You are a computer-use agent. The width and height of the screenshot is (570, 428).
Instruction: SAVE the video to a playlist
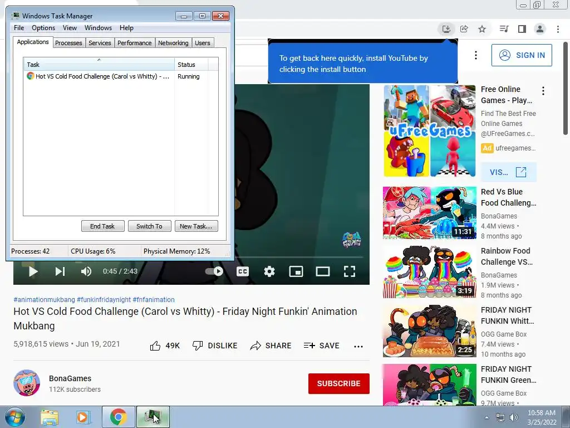tap(321, 346)
